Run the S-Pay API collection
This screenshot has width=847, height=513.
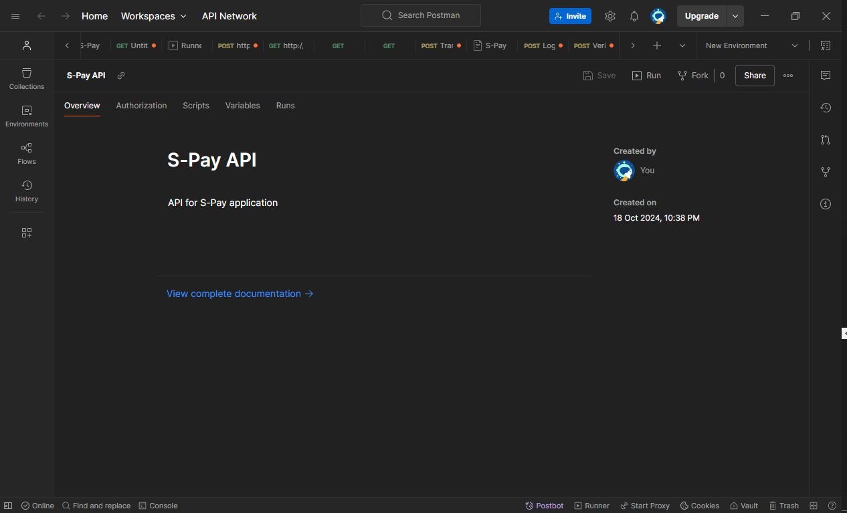pos(647,76)
